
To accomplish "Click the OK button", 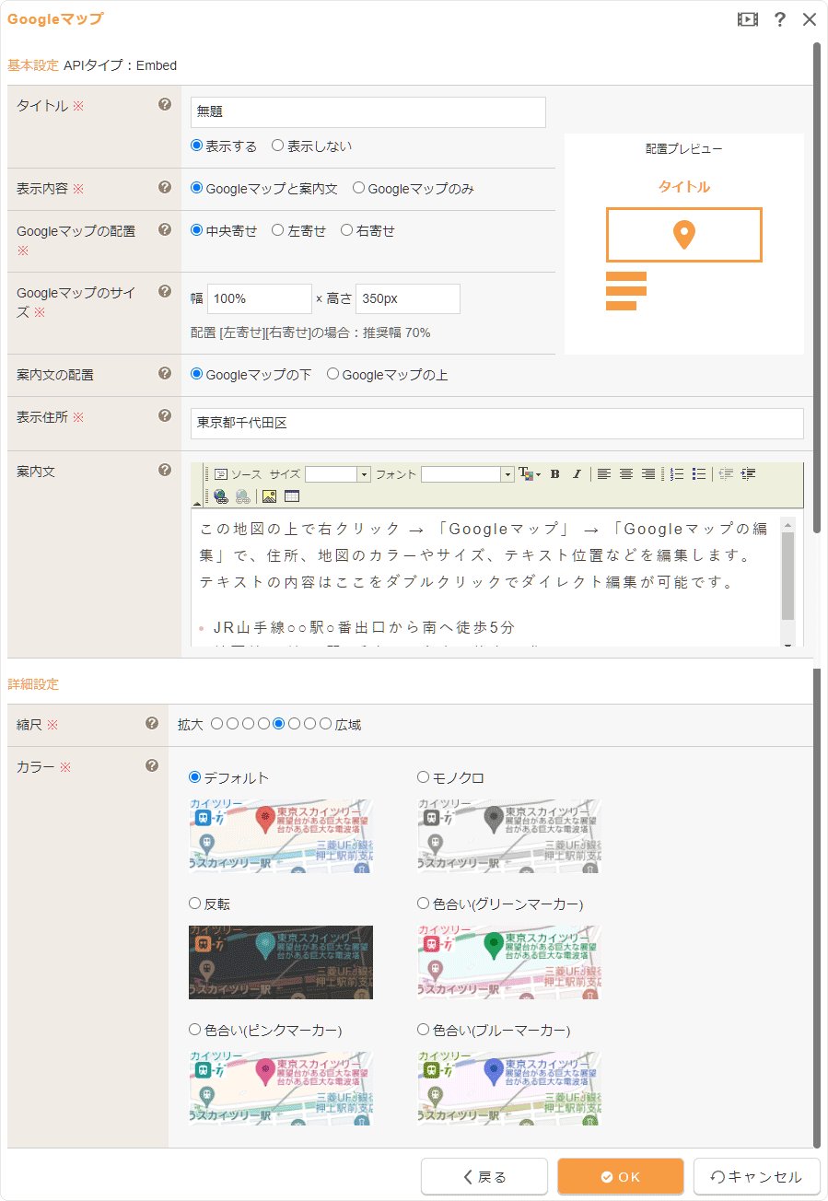I will click(621, 1176).
